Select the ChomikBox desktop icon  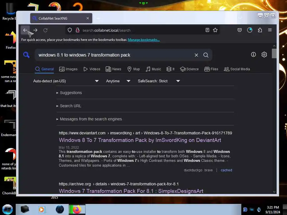point(10,186)
